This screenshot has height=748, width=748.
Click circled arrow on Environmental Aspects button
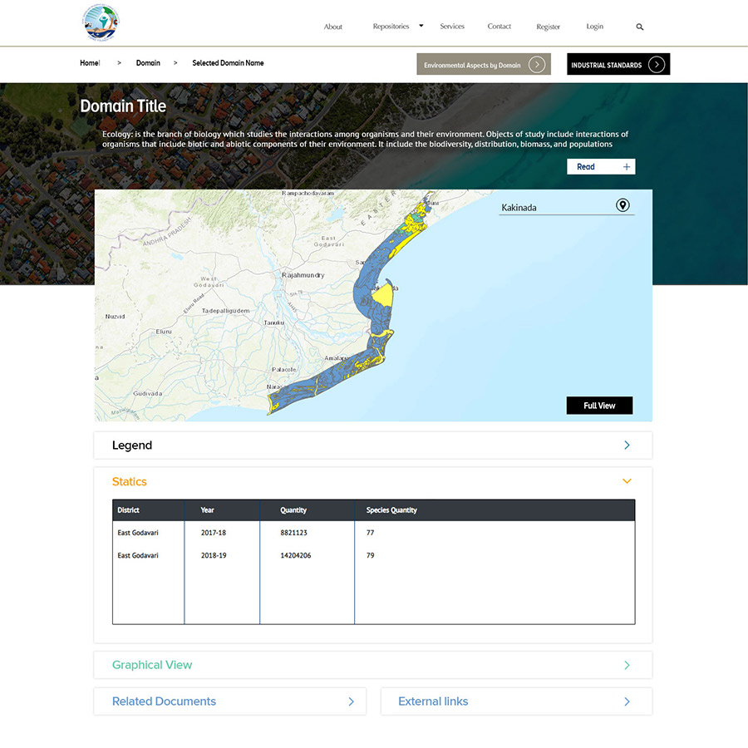537,64
